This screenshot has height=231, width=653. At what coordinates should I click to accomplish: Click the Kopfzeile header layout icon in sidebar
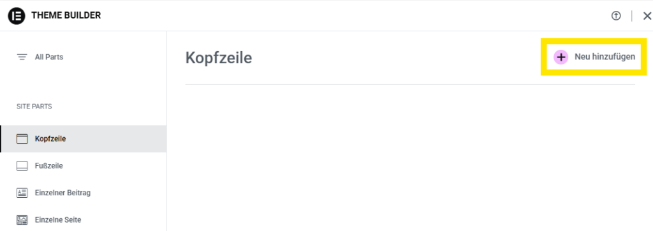22,139
